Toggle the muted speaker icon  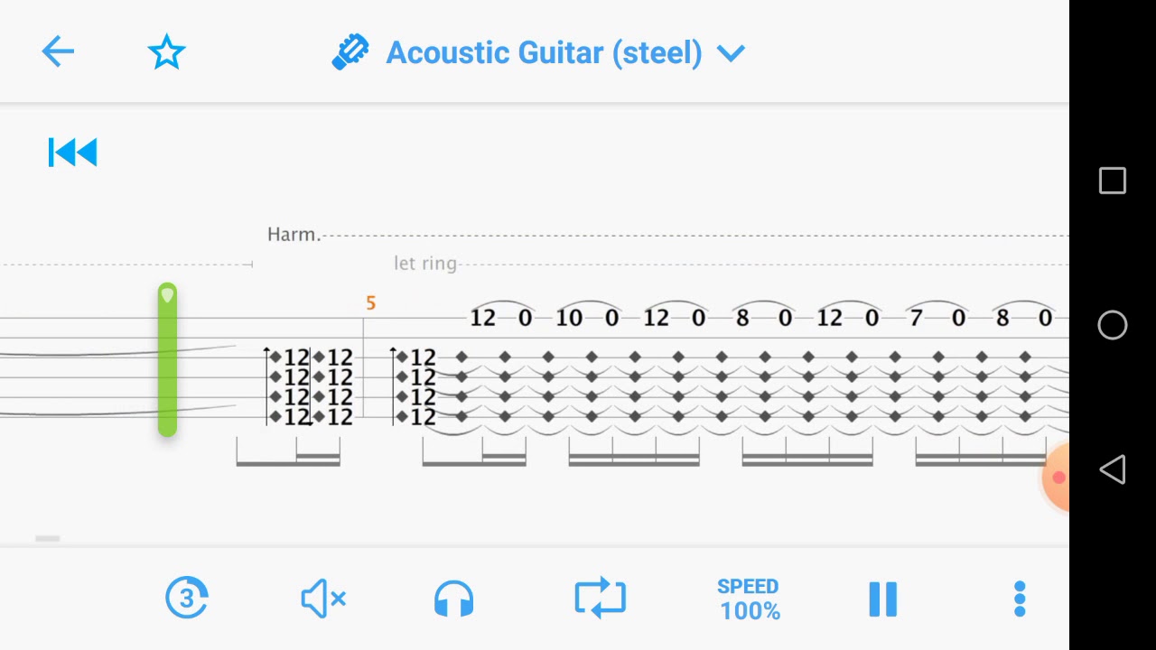coord(322,599)
